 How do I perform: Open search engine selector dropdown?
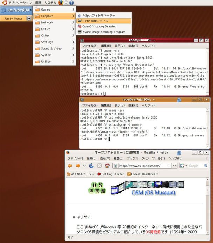(x=184, y=166)
